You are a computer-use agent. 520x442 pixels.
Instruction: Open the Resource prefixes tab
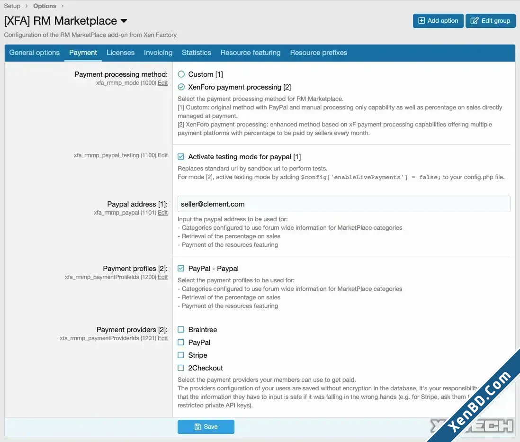click(318, 53)
